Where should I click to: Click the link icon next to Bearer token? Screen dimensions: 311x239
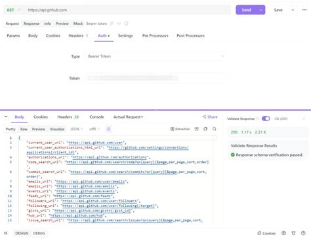[x=119, y=24]
